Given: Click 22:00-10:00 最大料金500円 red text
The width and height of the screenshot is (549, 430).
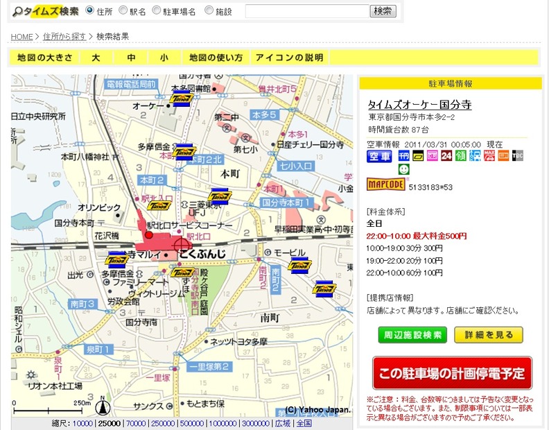Looking at the screenshot, I should [x=417, y=237].
